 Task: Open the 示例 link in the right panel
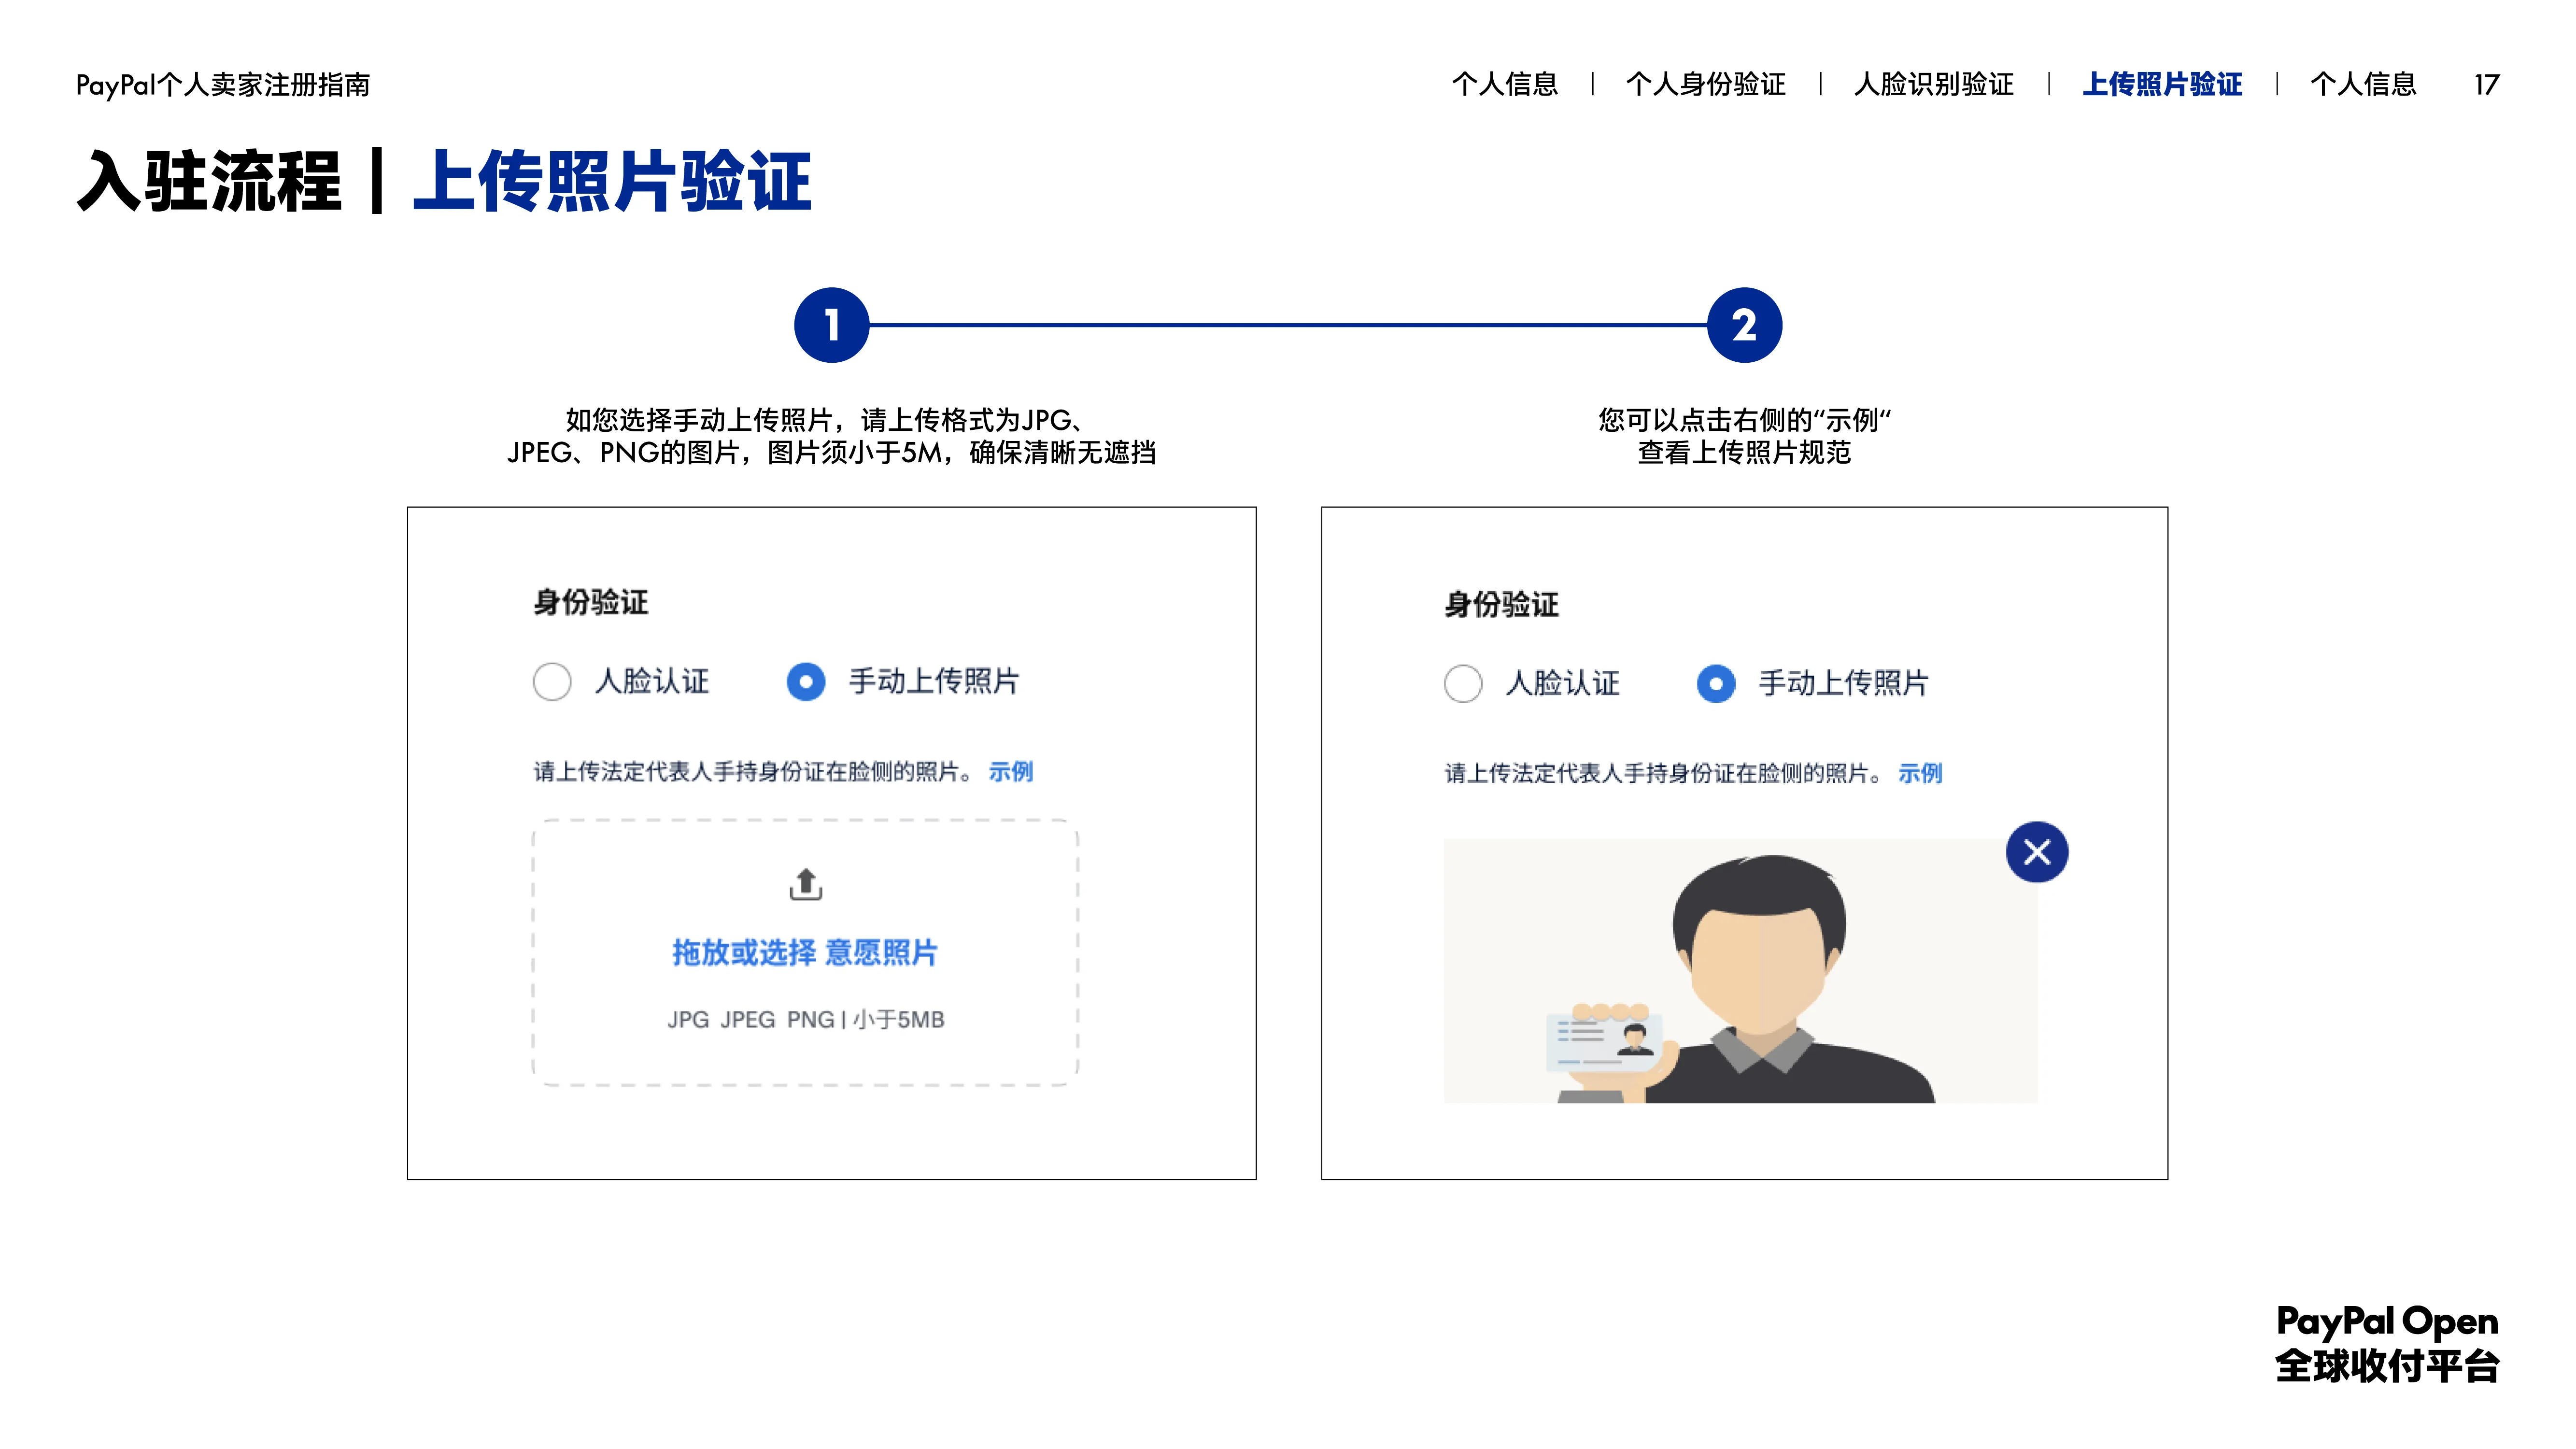[1920, 773]
